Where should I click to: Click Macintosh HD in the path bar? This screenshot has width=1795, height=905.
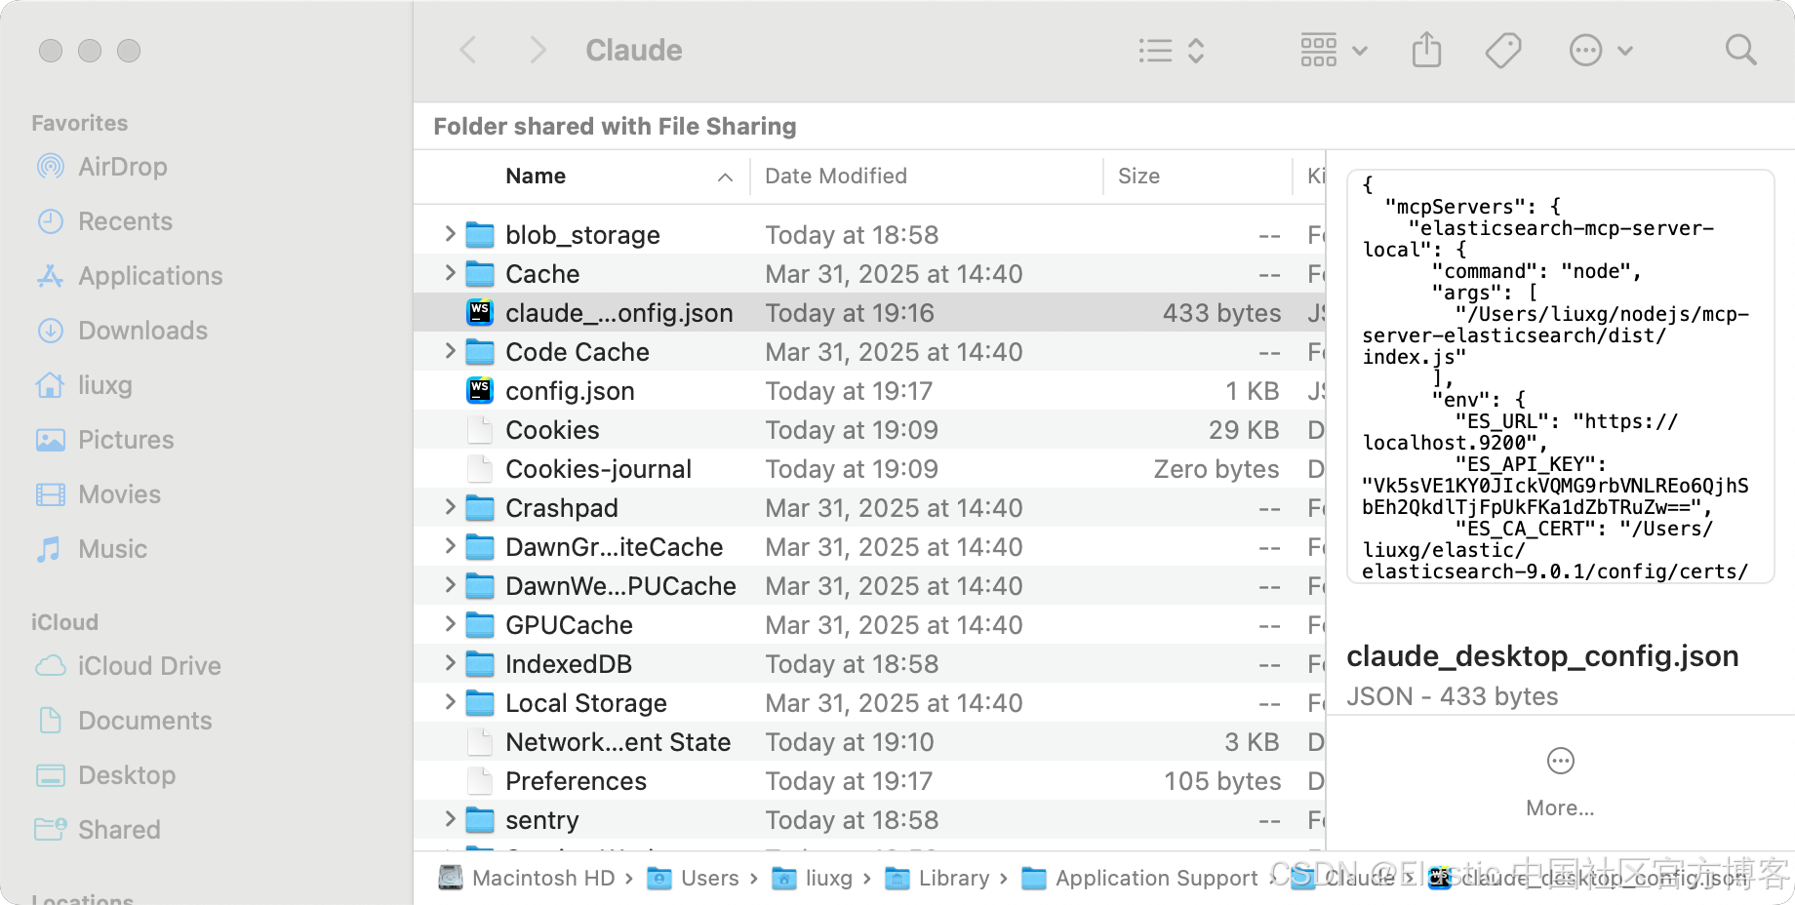(527, 878)
